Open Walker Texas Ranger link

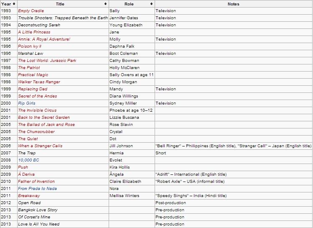(39, 82)
